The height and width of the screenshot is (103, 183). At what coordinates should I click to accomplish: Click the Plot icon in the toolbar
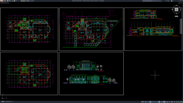click(x=15, y=1)
